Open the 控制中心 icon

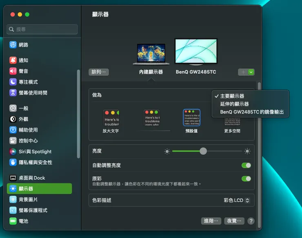[x=13, y=141]
